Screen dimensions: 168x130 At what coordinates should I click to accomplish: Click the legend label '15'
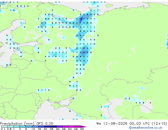[x=39, y=129]
